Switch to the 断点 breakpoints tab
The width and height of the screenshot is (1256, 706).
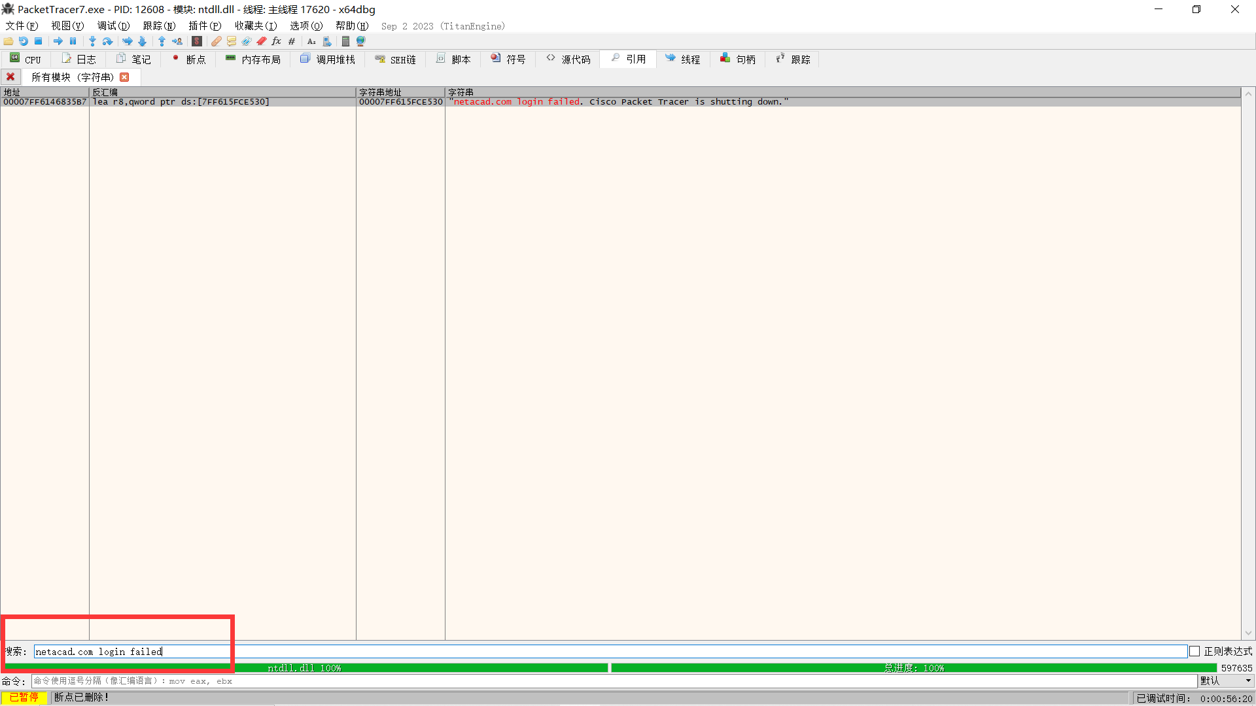(188, 59)
